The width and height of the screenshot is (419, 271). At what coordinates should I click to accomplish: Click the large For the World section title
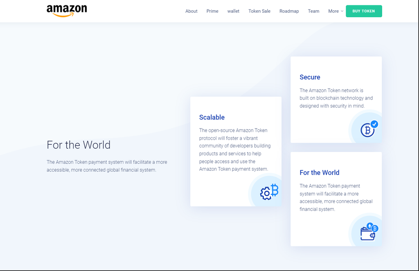(79, 145)
